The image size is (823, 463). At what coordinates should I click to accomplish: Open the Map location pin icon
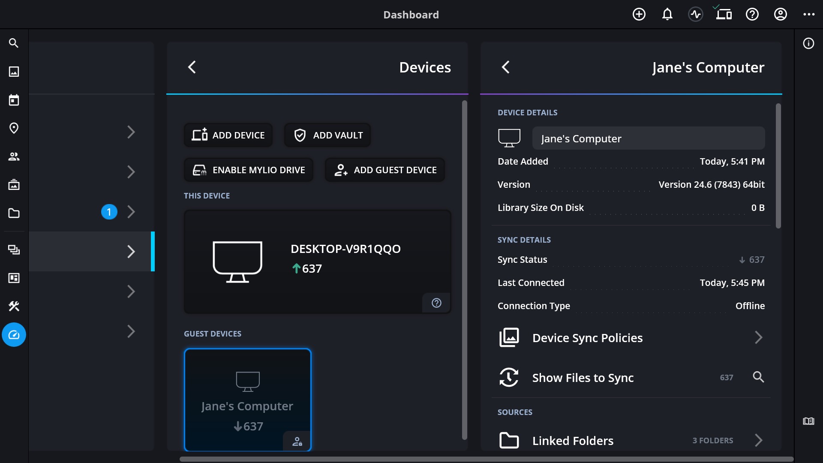[14, 128]
